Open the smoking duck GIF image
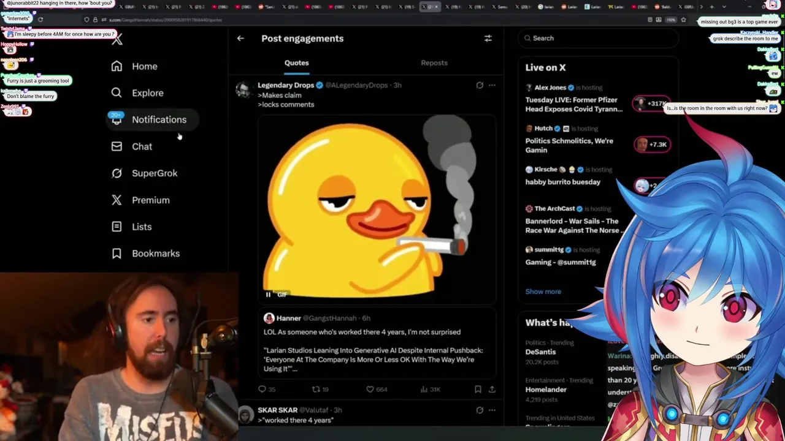 pos(377,209)
